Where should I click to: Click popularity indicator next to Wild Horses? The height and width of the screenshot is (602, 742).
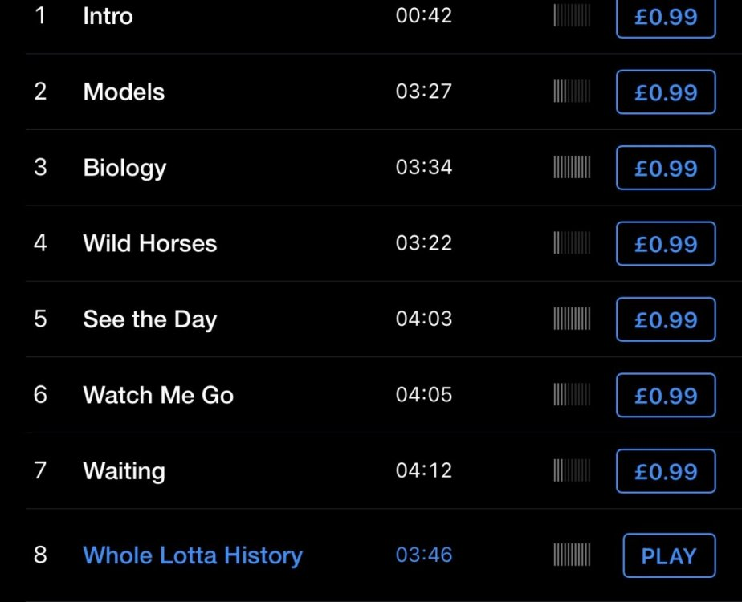(x=572, y=243)
